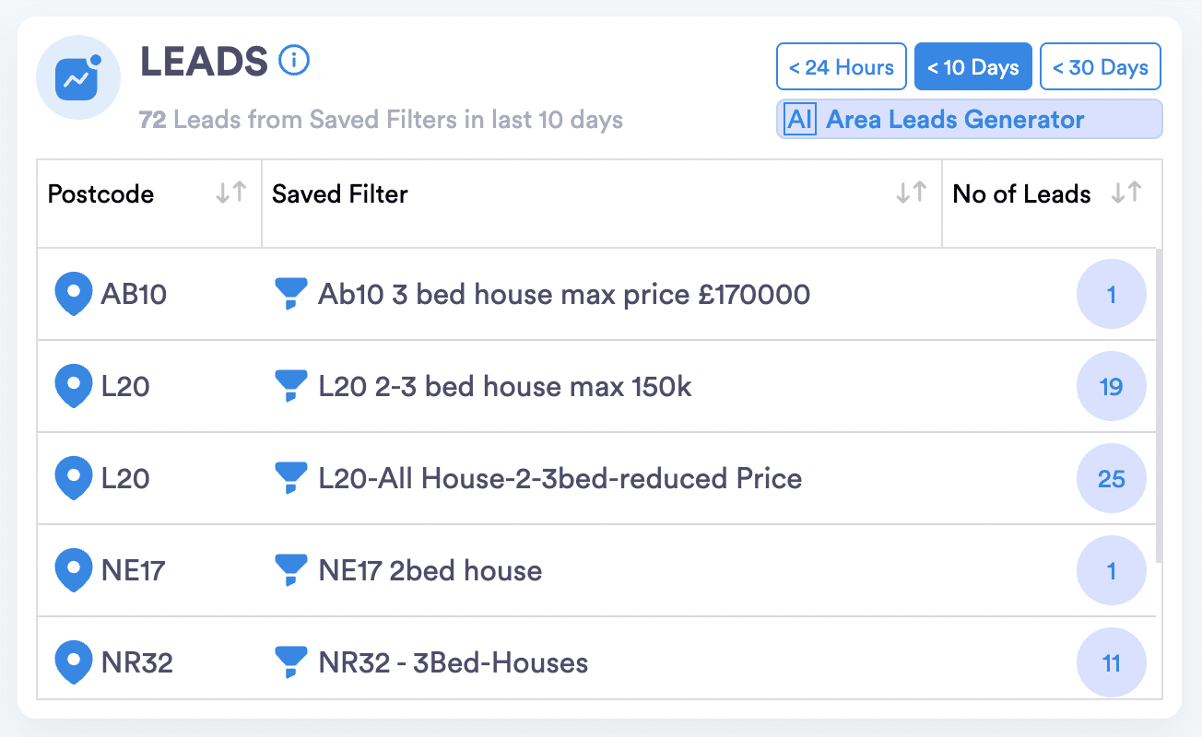The height and width of the screenshot is (737, 1202).
Task: Click funnel icon beside NE17 2bed house
Action: (290, 571)
